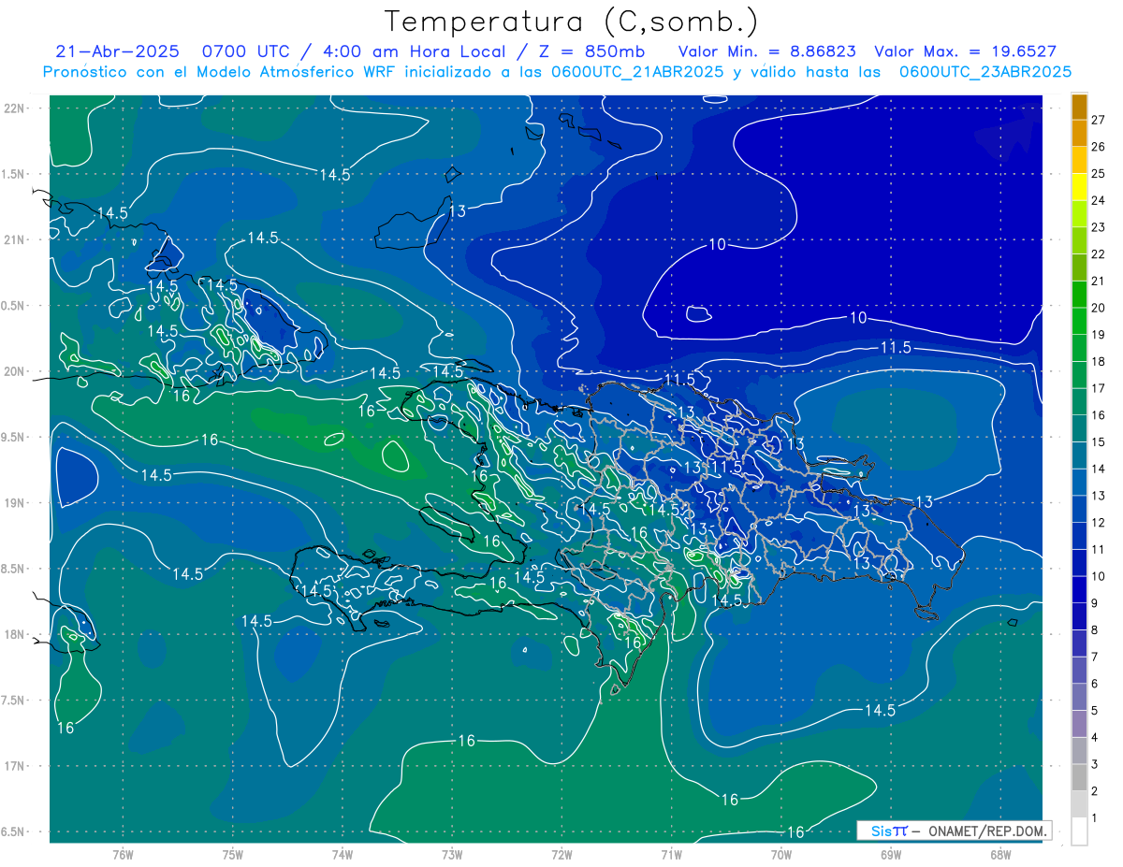Click the latitude axis label 17N
The height and width of the screenshot is (867, 1123).
[x=15, y=767]
